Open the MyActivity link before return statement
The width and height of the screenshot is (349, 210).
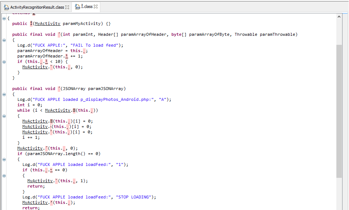click(x=35, y=202)
